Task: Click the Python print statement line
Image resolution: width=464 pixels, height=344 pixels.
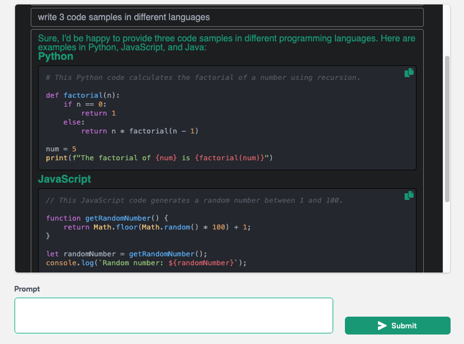Action: pos(159,158)
